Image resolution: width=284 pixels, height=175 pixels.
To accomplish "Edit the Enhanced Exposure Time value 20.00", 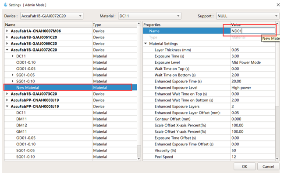I will [253, 81].
